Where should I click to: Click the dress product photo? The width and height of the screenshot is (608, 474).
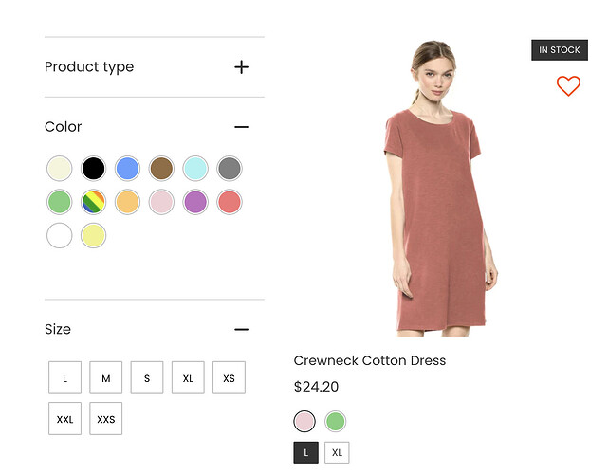pyautogui.click(x=441, y=190)
